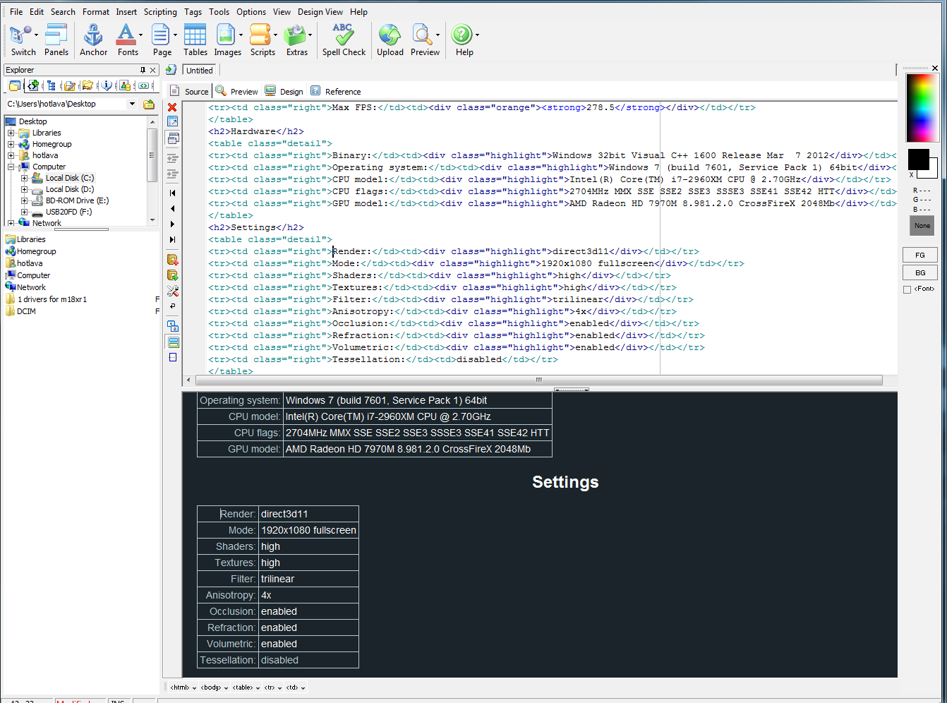Open the Scripting menu

pyautogui.click(x=160, y=12)
